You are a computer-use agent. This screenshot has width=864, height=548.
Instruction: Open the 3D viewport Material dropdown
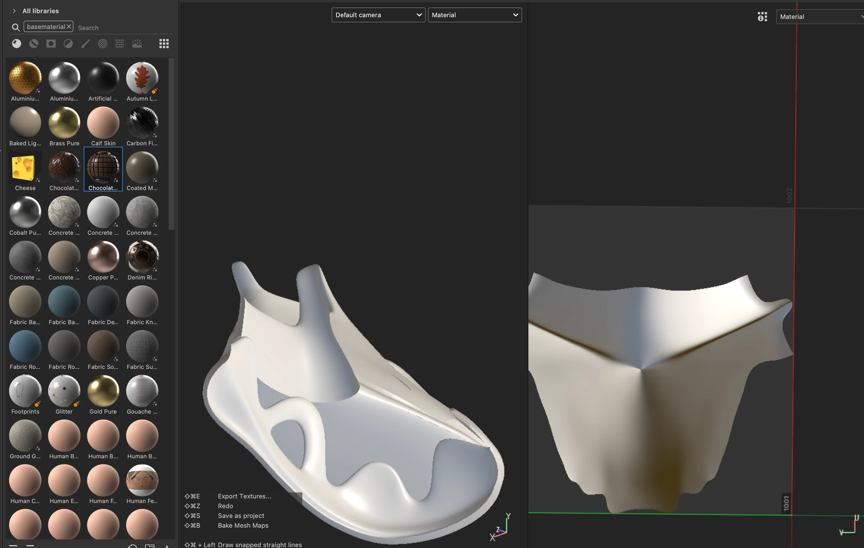point(474,15)
